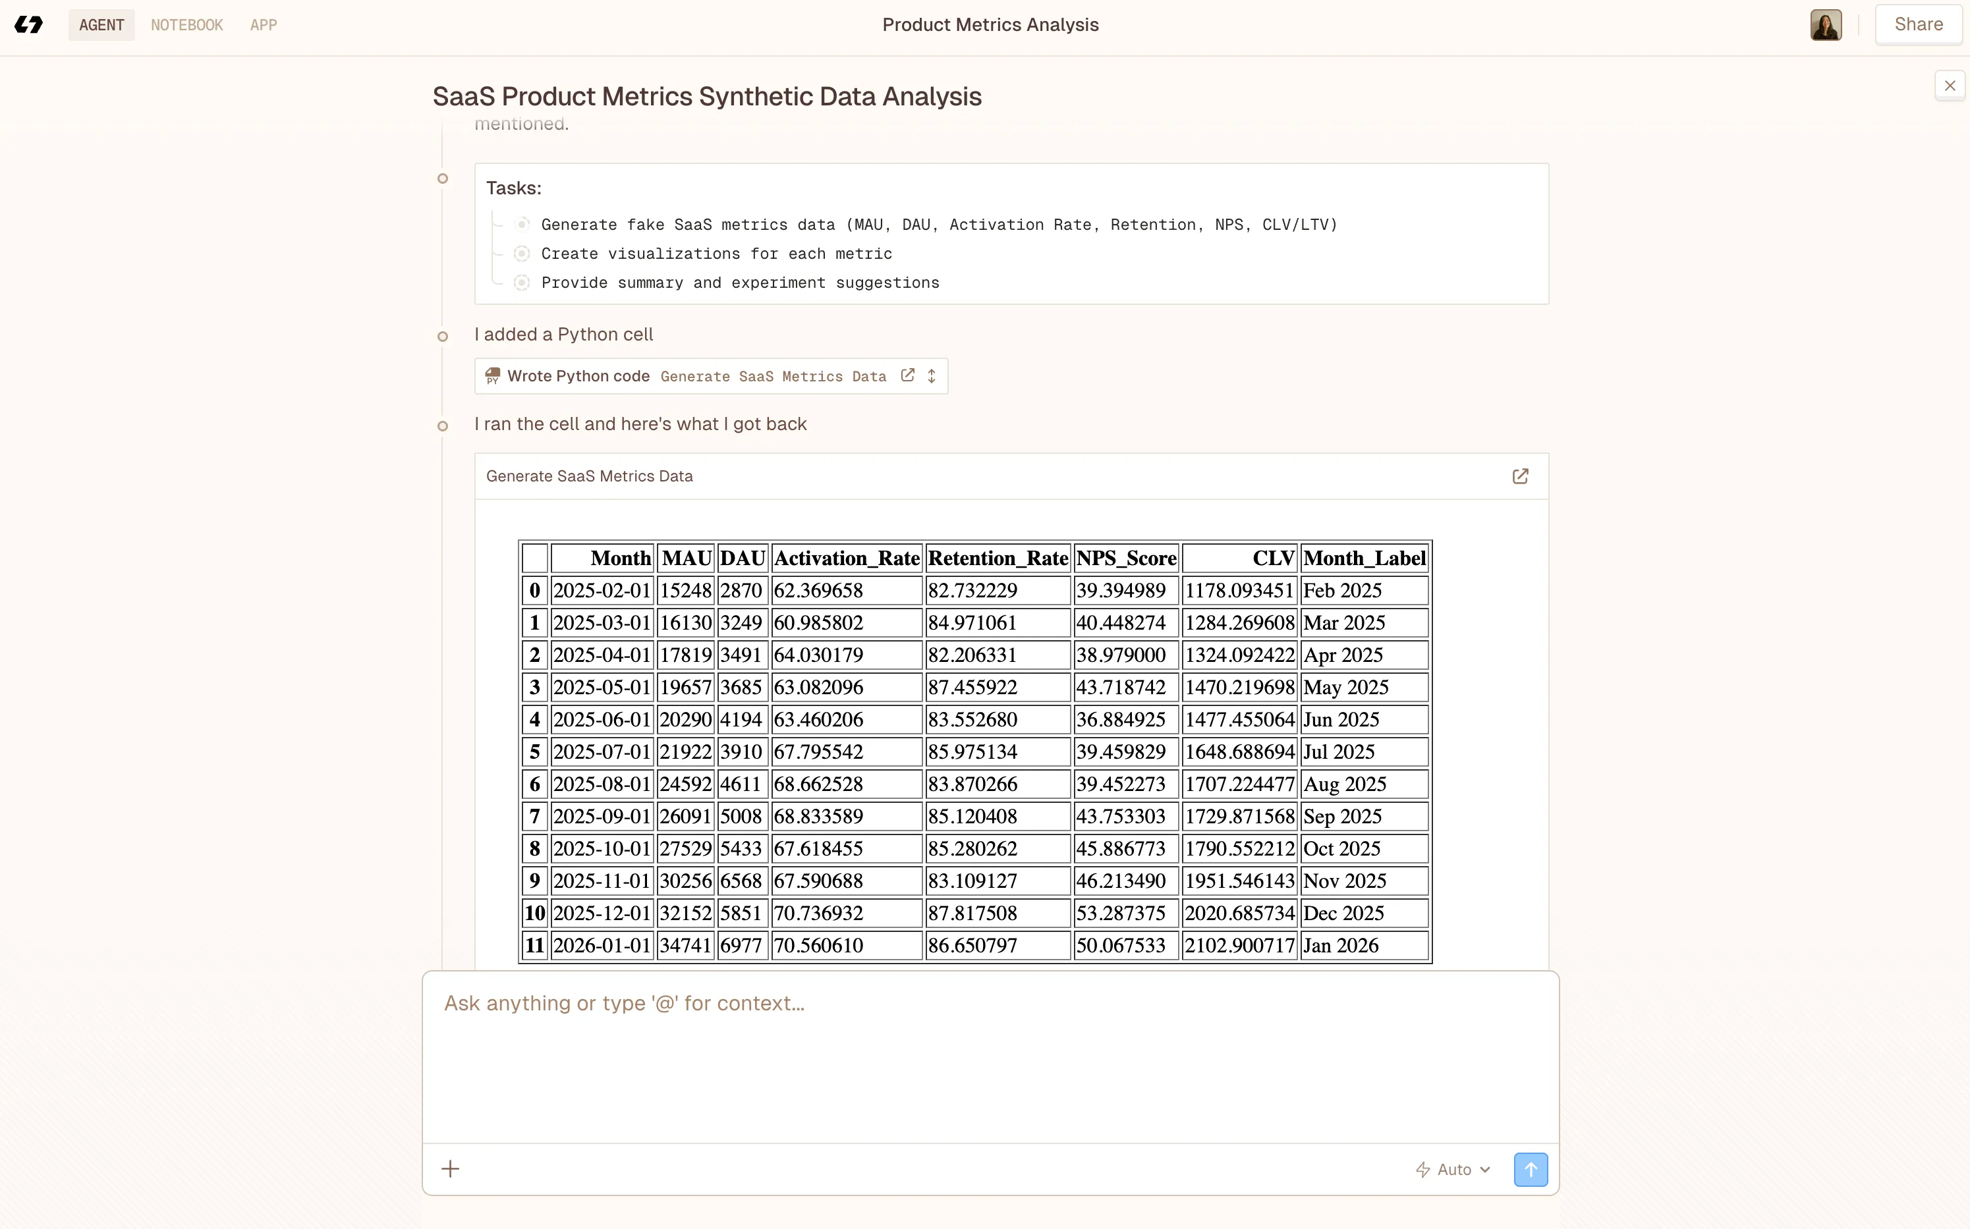Image resolution: width=1970 pixels, height=1229 pixels.
Task: Send the message with the arrow button
Action: (x=1530, y=1168)
